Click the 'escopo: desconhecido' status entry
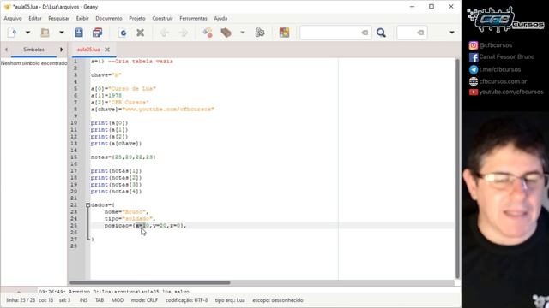Image resolution: width=549 pixels, height=308 pixels. pyautogui.click(x=278, y=300)
